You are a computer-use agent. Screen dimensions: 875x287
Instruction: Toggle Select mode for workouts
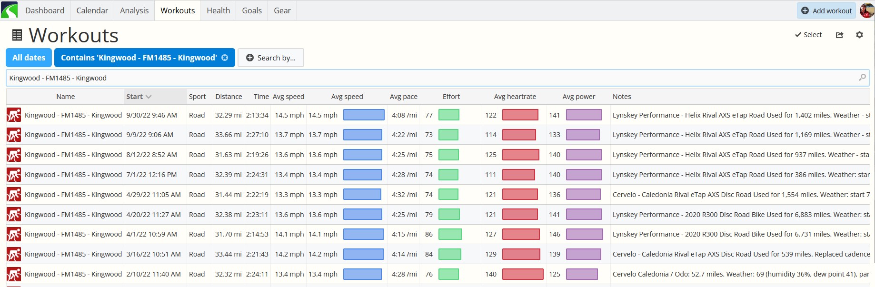pyautogui.click(x=808, y=35)
